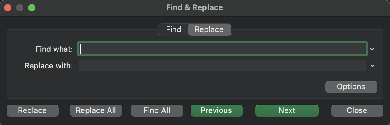Click the "Find what:" label
The height and width of the screenshot is (125, 390).
(54, 49)
